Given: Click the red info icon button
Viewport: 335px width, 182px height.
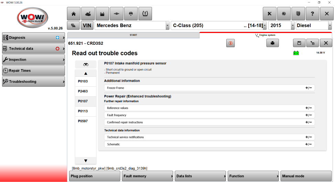Looking at the screenshot, I should 230,43.
